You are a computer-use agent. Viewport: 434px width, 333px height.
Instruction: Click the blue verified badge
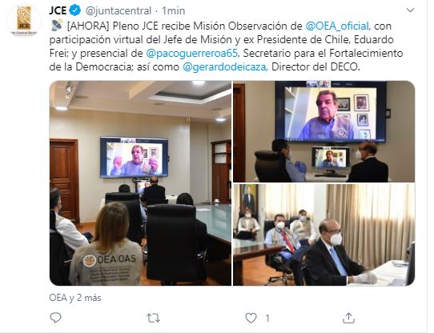[75, 10]
